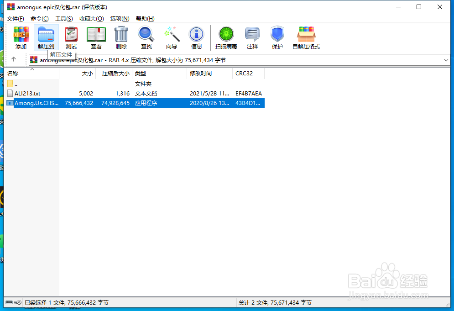454x311 pixels.
Task: Open the File (文件) menu
Action: coord(16,19)
